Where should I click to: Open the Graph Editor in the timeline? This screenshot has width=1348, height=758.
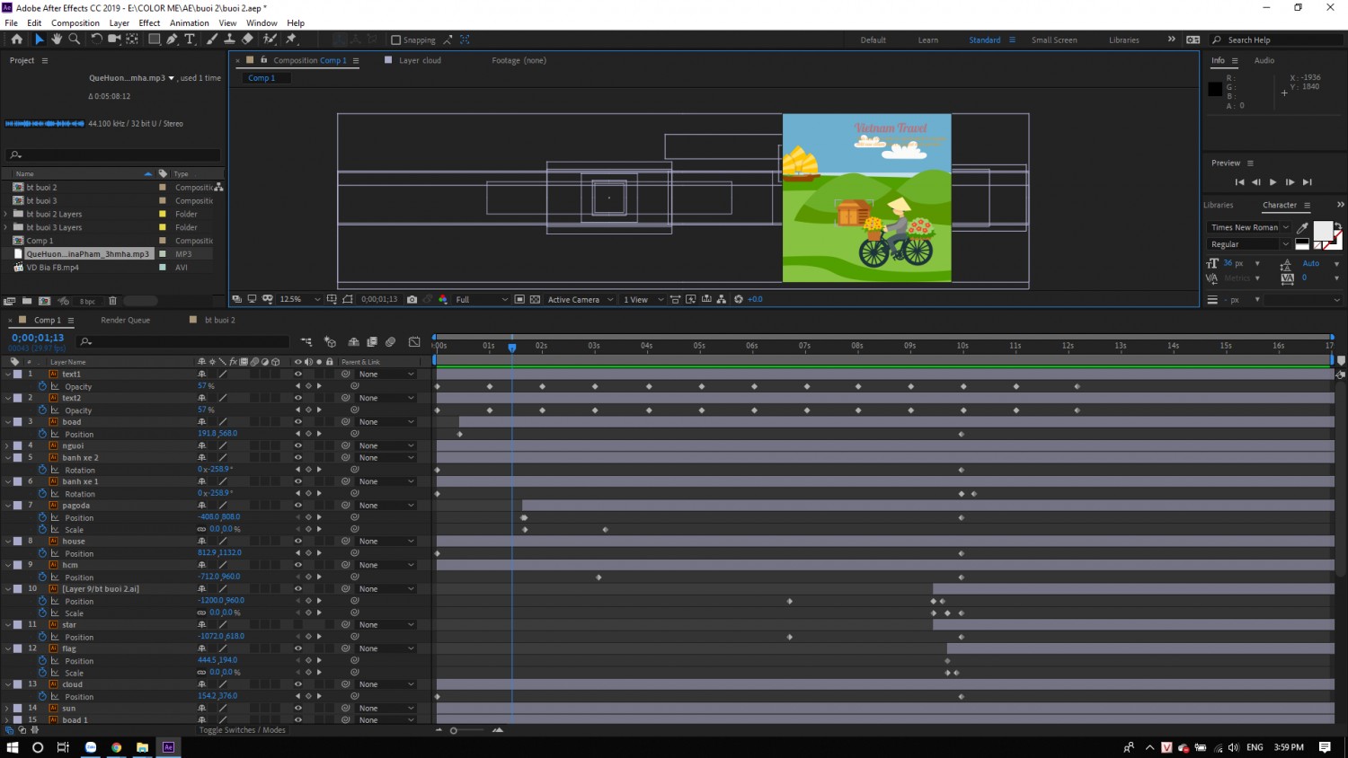(x=414, y=341)
